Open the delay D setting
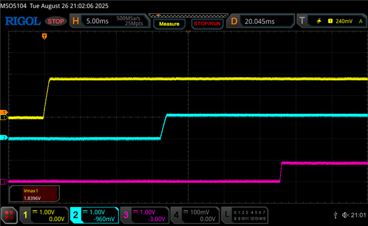The image size is (368, 226). coord(234,21)
